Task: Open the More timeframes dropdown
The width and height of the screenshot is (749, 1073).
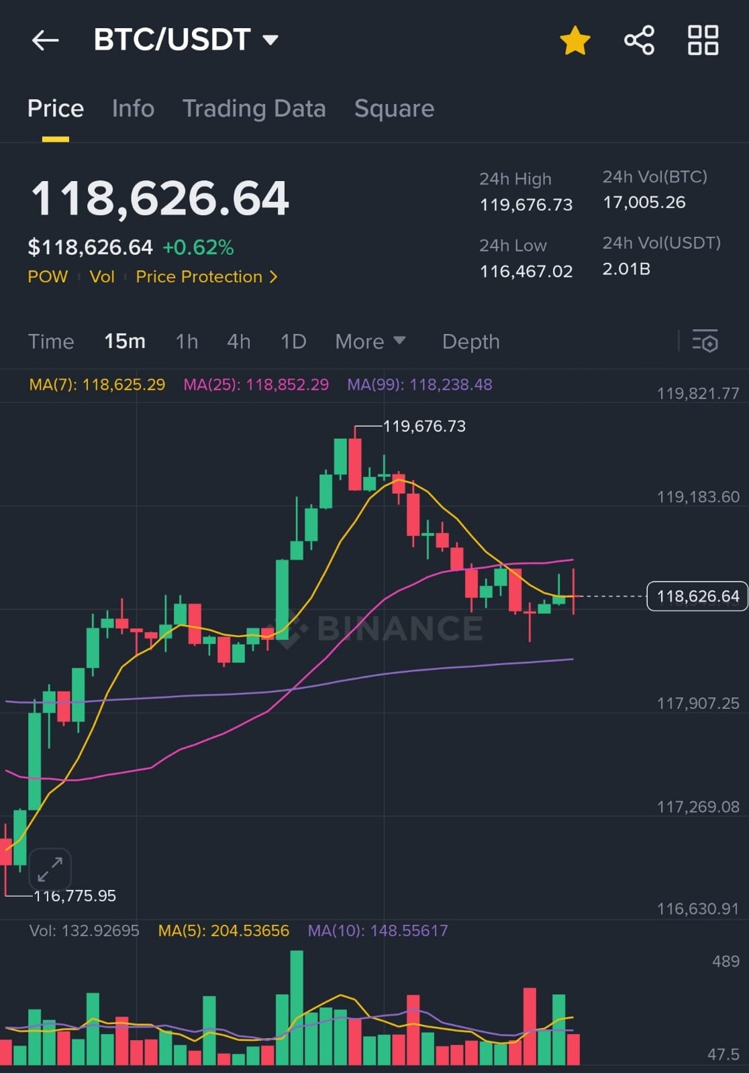Action: point(370,341)
